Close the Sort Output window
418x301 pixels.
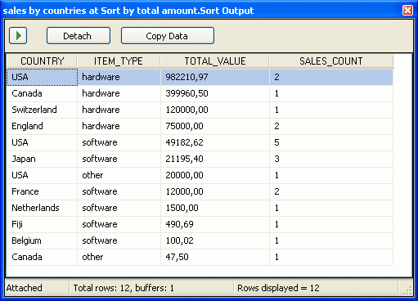[x=407, y=11]
